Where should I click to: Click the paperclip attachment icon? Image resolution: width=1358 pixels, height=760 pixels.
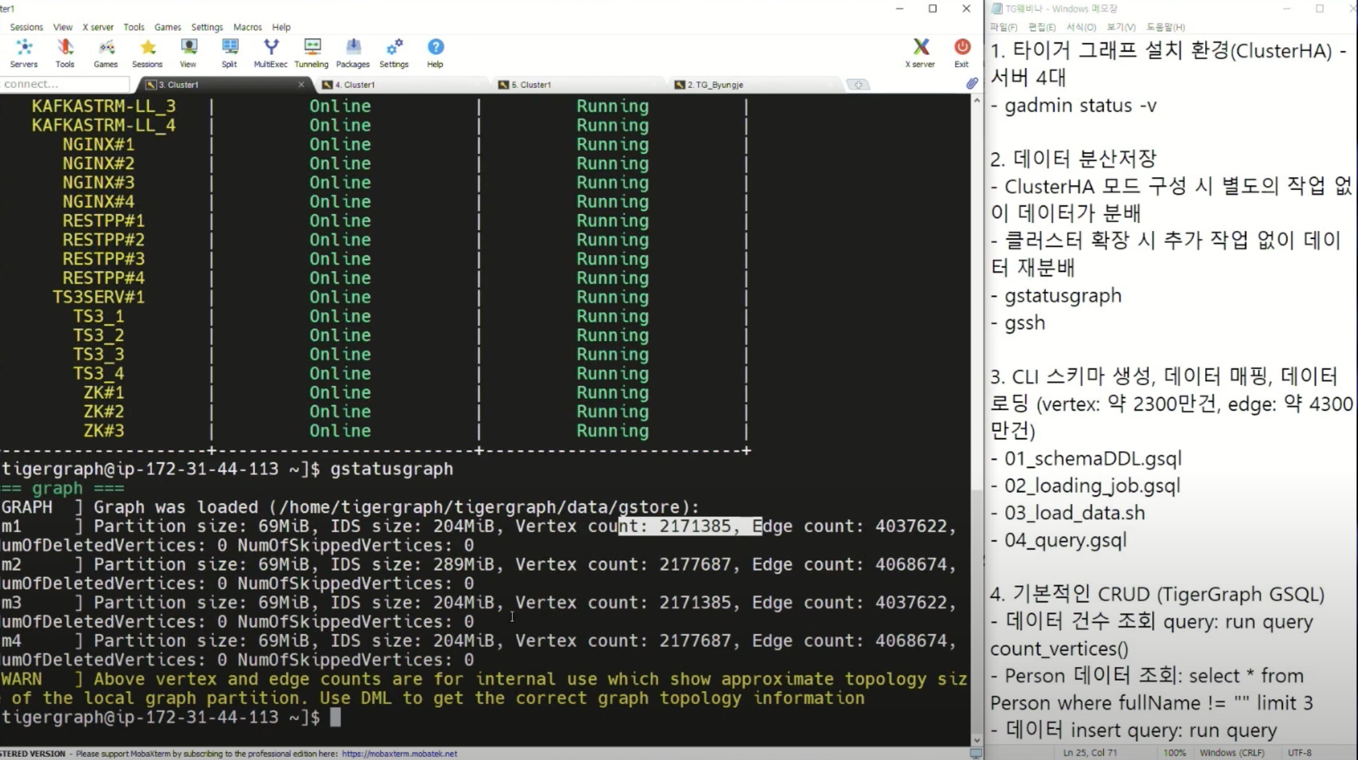pos(972,84)
